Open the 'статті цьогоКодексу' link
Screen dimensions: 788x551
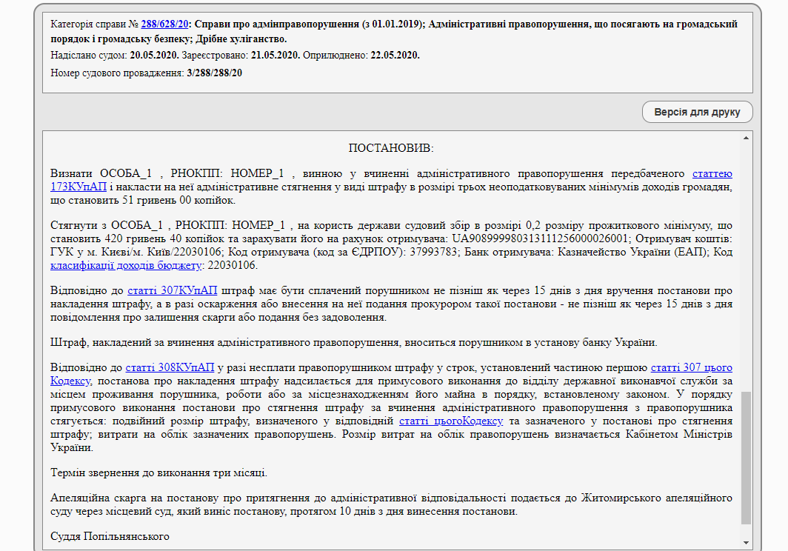tap(450, 421)
